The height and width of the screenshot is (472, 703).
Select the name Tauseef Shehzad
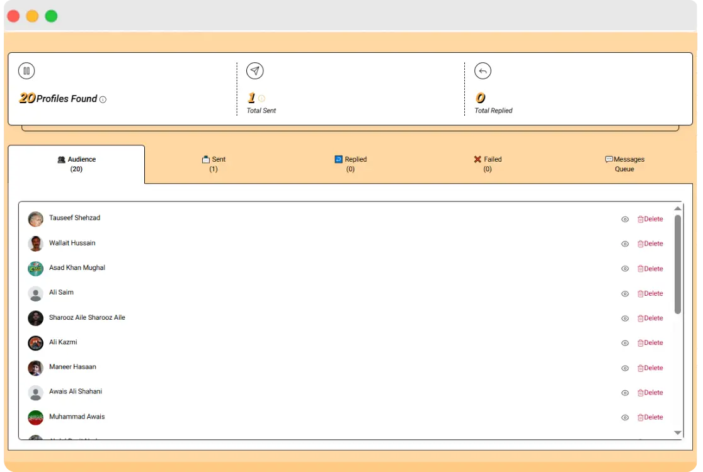[x=74, y=218]
